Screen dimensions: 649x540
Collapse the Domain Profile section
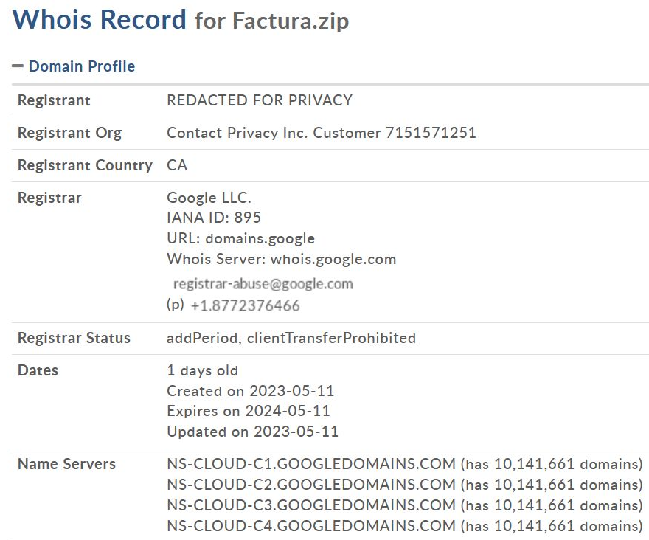(x=18, y=66)
